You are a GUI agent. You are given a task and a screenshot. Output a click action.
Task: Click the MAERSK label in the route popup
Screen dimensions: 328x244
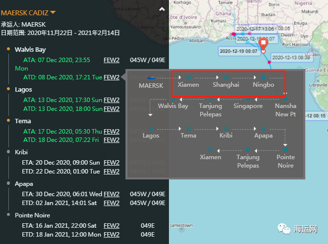(x=151, y=86)
